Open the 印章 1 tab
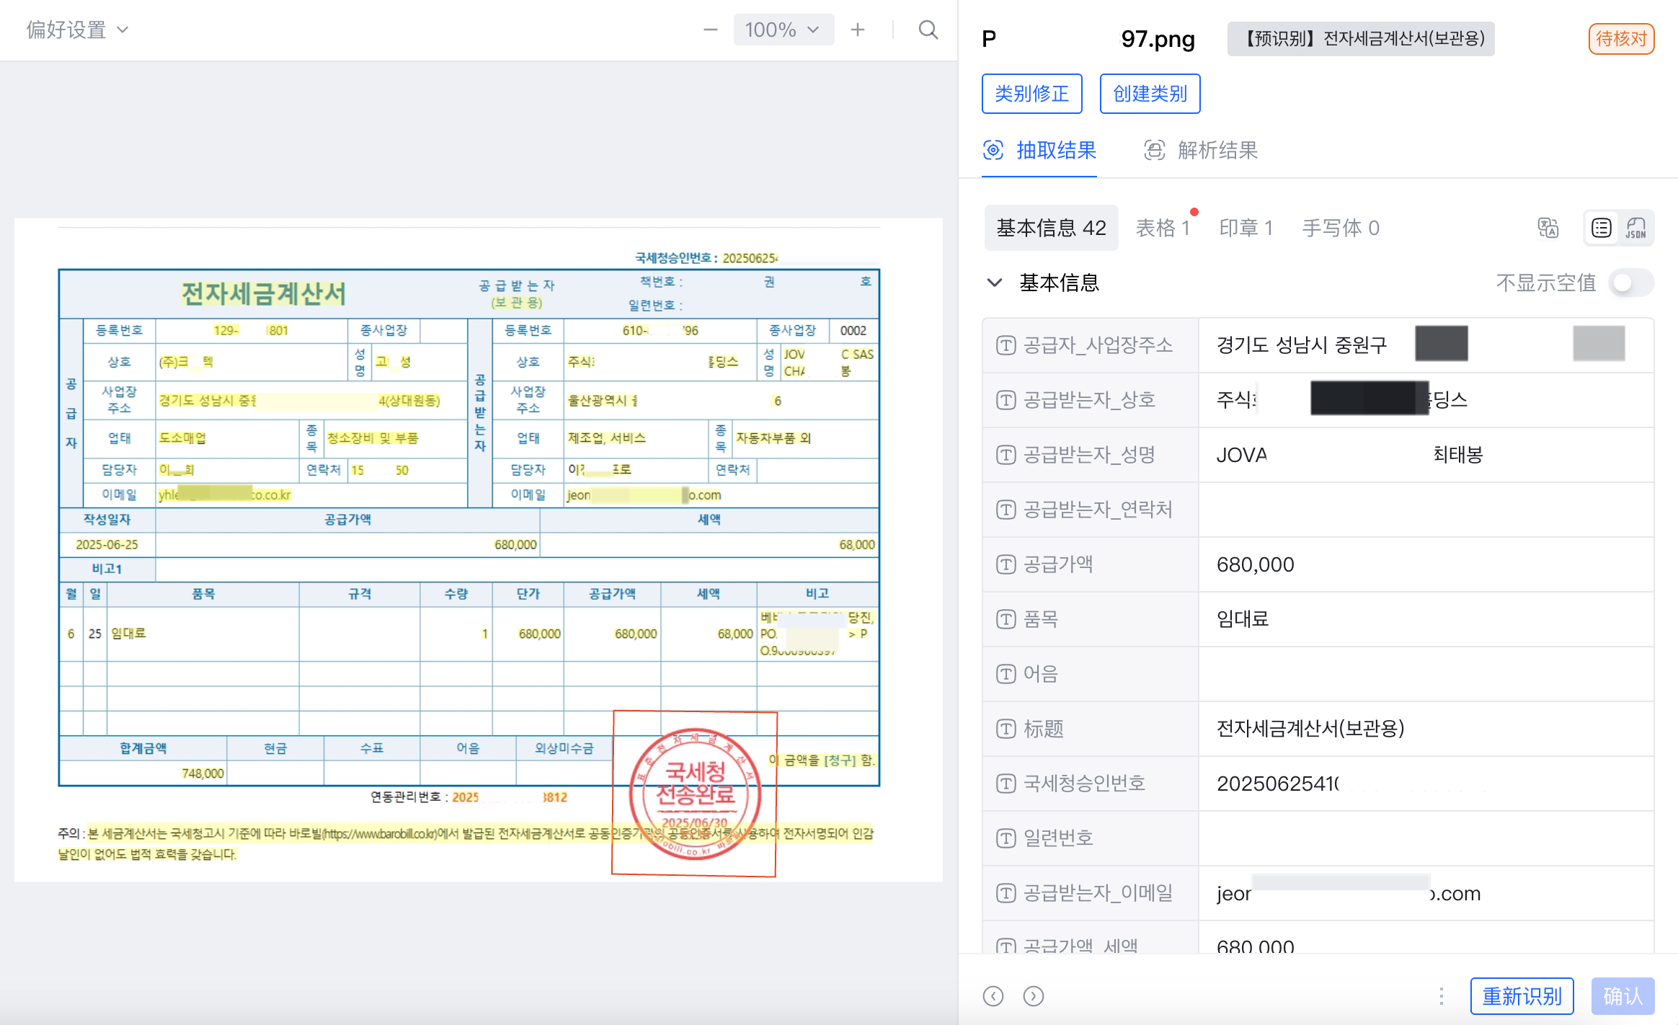Viewport: 1678px width, 1025px height. pyautogui.click(x=1246, y=228)
